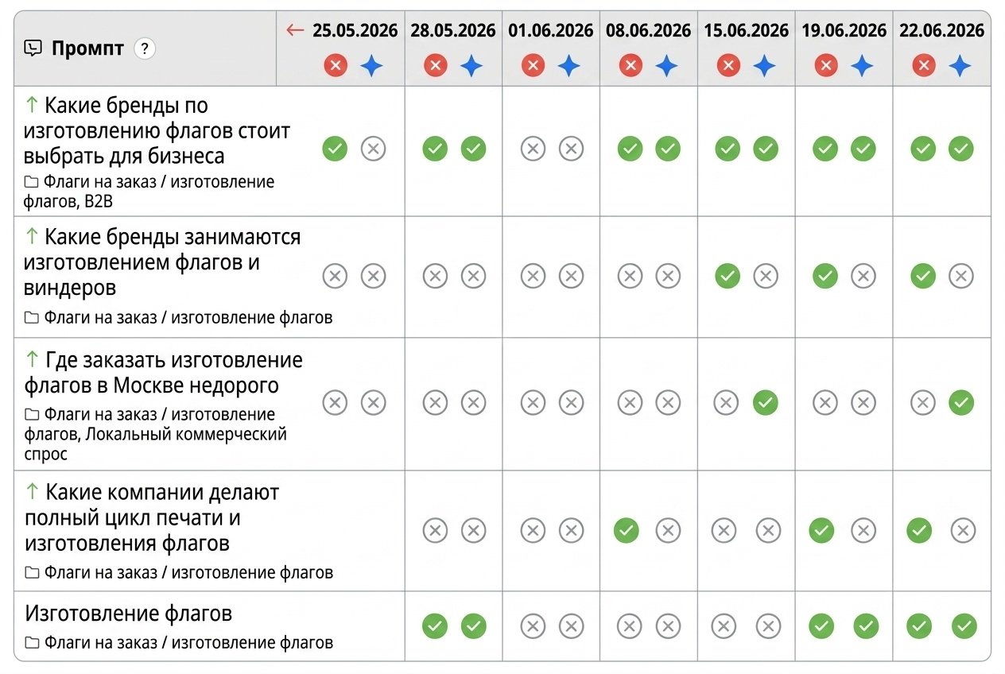Click green check for 15.06.2026 in Москве недорого row
The height and width of the screenshot is (674, 1005).
pos(766,403)
